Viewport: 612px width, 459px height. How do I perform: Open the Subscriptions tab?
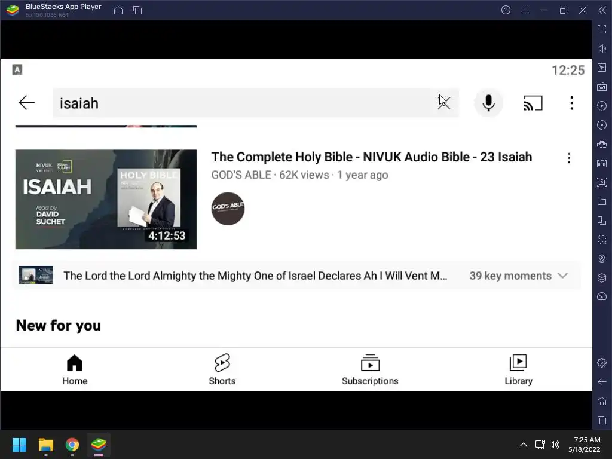point(370,369)
